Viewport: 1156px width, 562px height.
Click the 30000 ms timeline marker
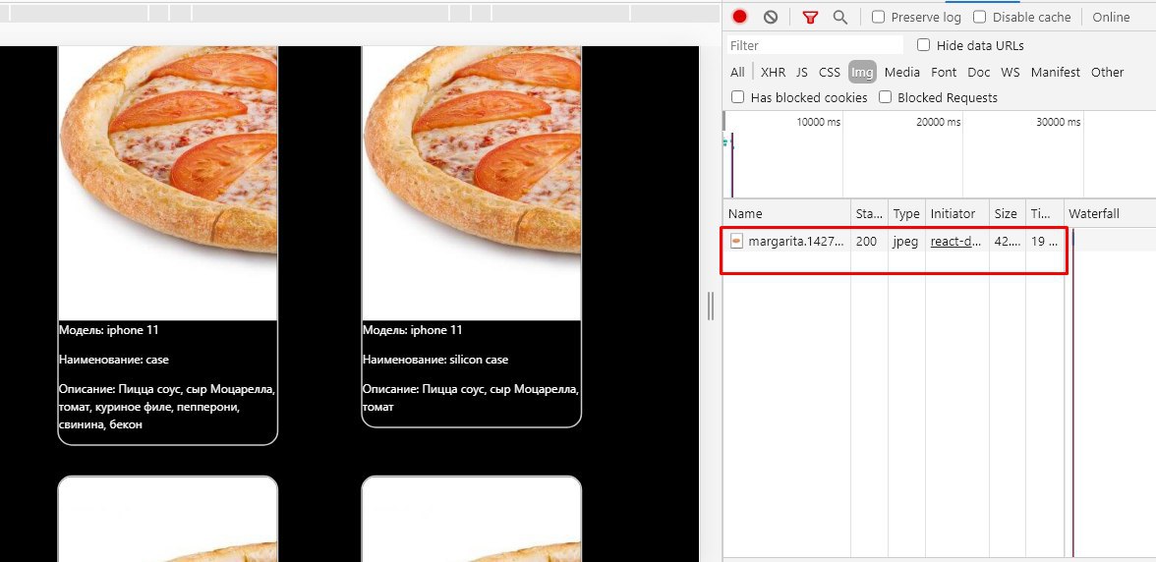pyautogui.click(x=1059, y=122)
